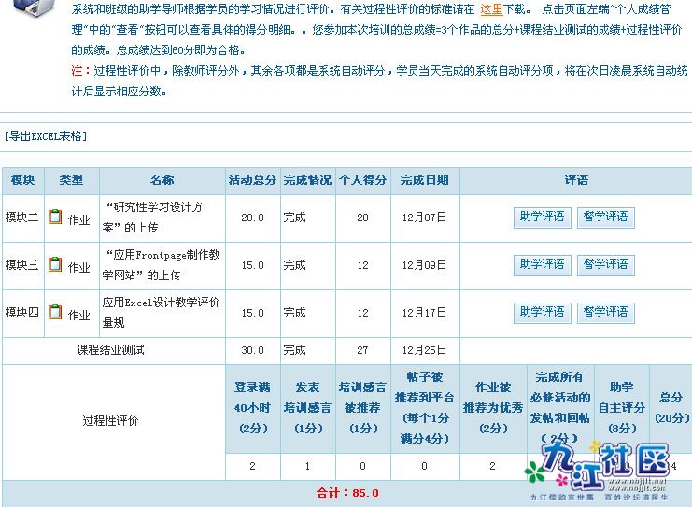Click the 类型 column header

point(72,180)
